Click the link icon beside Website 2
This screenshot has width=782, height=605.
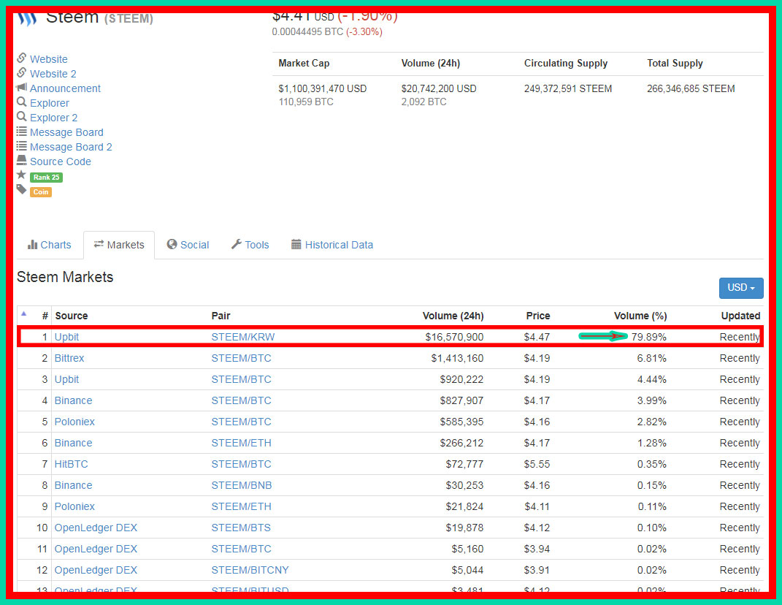click(21, 73)
